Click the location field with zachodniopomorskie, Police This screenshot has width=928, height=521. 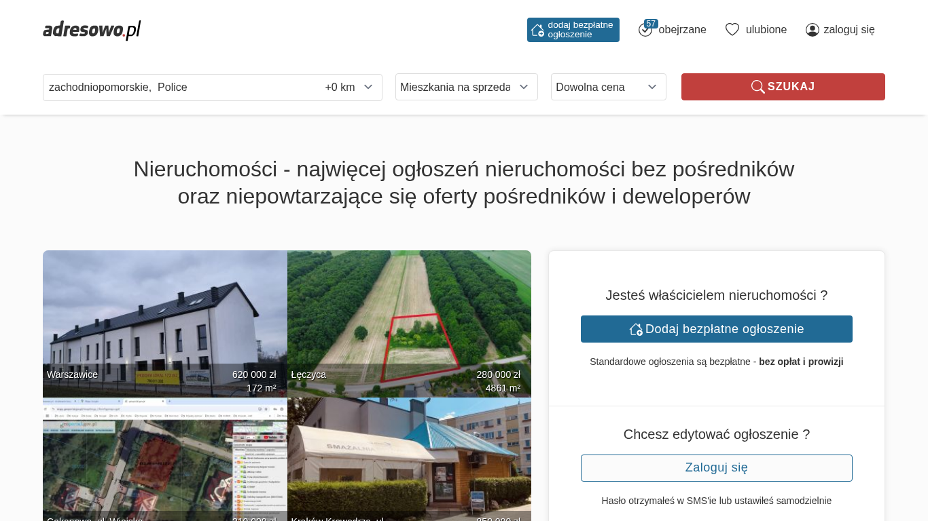[x=177, y=88]
